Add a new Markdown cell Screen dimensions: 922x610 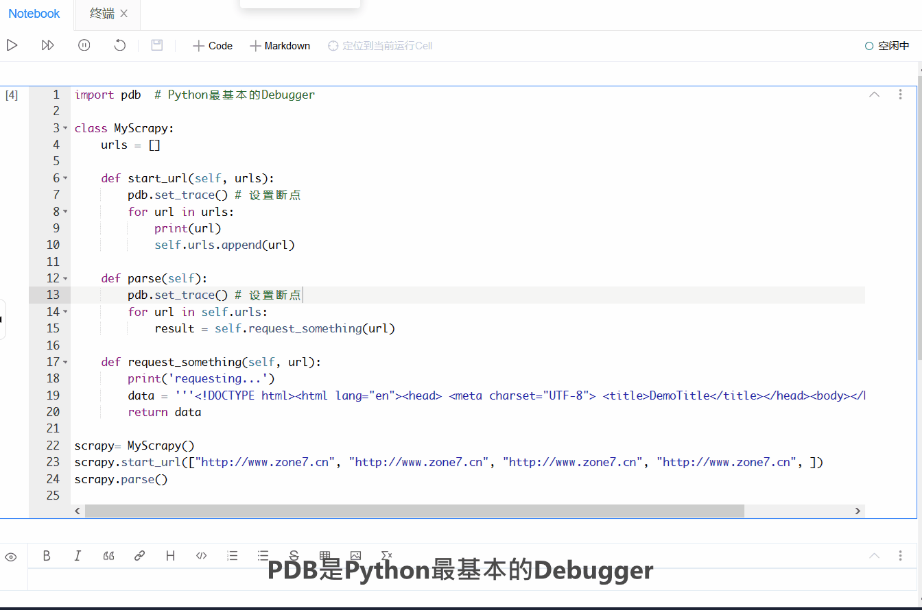tap(279, 45)
